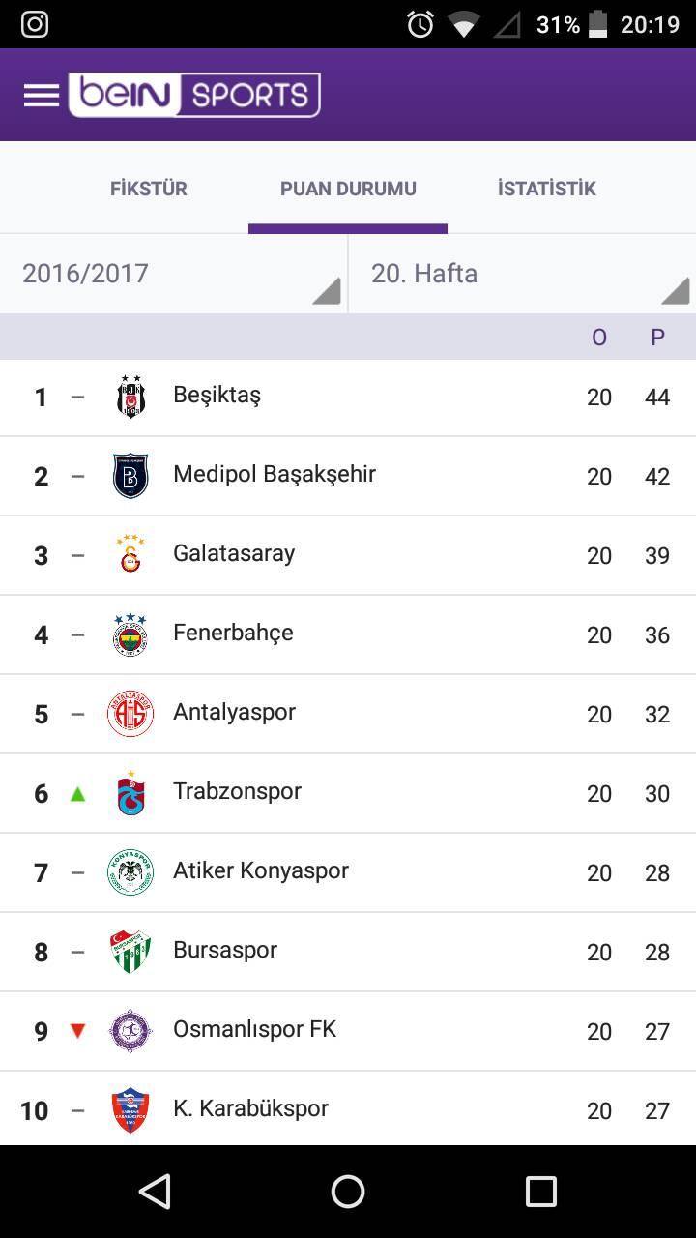Open the Instagram notification icon in status bar

click(x=35, y=24)
